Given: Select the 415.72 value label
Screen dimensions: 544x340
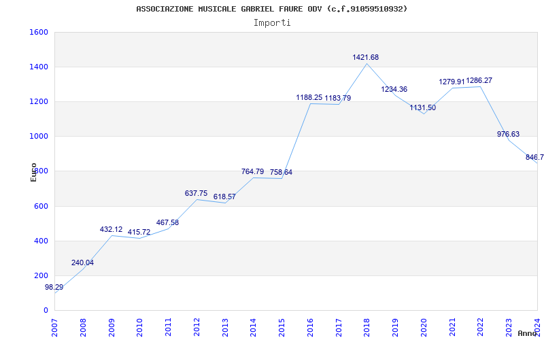Looking at the screenshot, I should pos(139,232).
